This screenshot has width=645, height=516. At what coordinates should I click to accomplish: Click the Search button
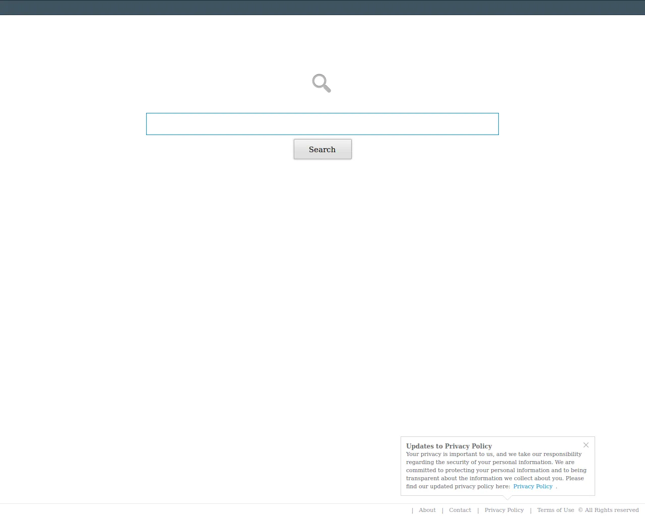322,149
